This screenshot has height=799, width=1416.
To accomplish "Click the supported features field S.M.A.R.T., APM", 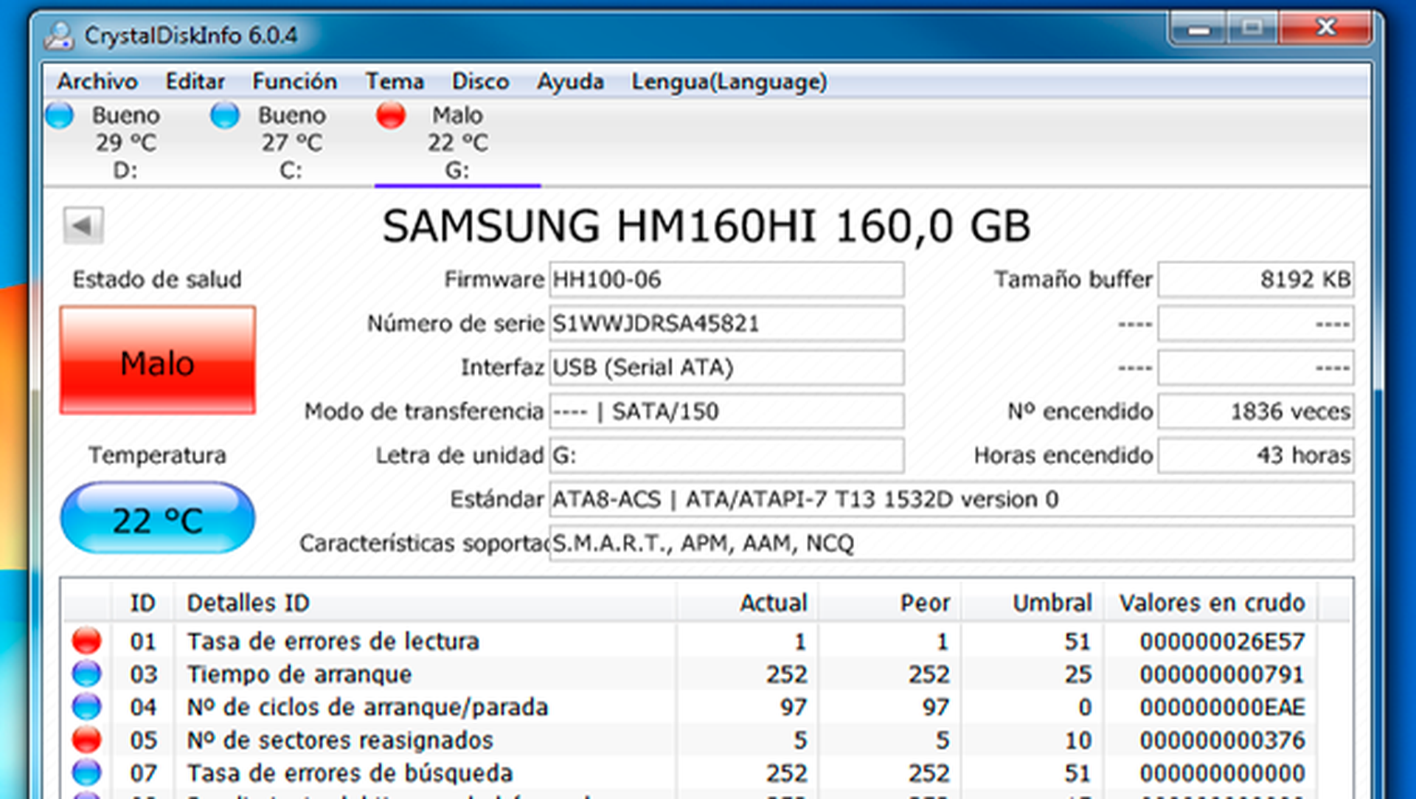I will [951, 543].
